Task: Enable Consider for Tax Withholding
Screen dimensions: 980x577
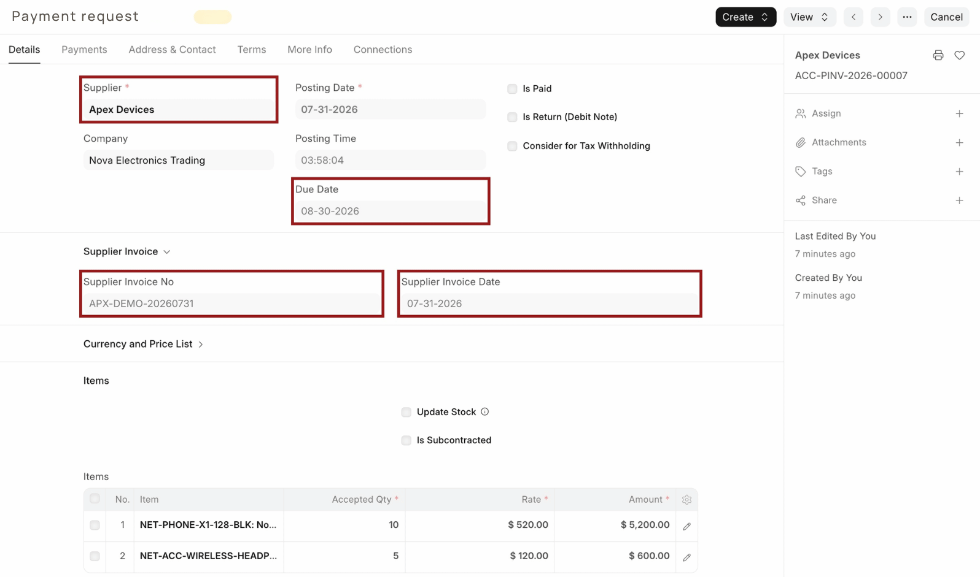Action: pos(512,146)
